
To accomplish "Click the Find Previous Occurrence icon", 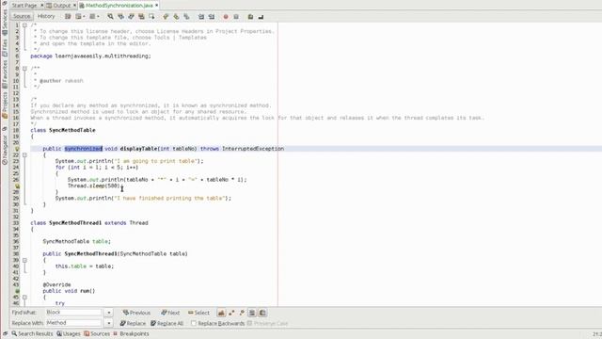I will pyautogui.click(x=121, y=17).
